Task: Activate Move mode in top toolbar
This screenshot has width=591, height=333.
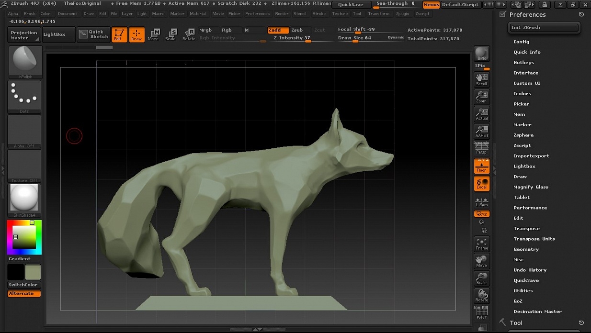Action: 153,34
